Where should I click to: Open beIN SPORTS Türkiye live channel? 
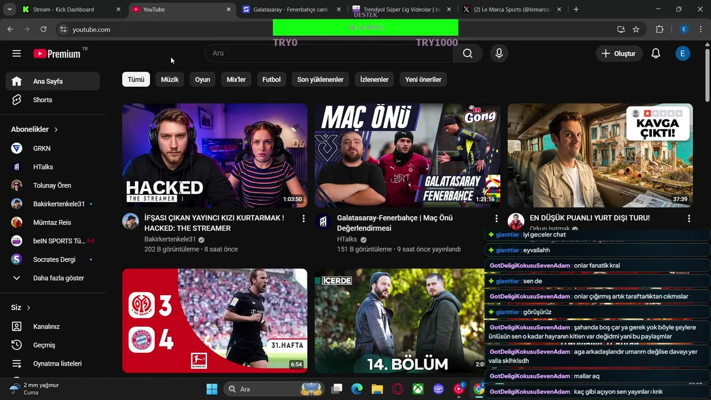coord(53,241)
